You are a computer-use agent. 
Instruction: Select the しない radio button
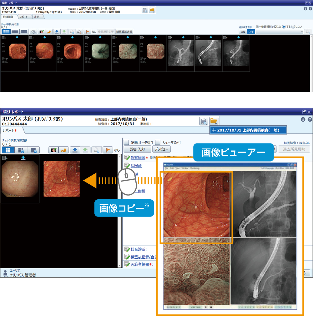tap(293, 27)
